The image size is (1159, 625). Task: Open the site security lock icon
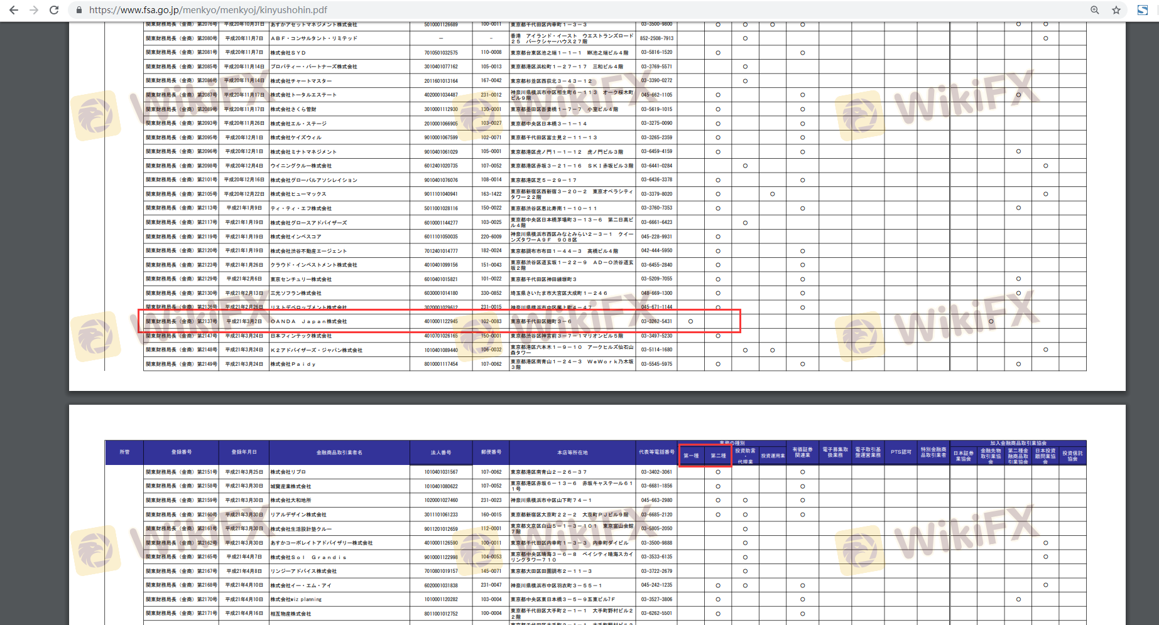click(x=79, y=10)
